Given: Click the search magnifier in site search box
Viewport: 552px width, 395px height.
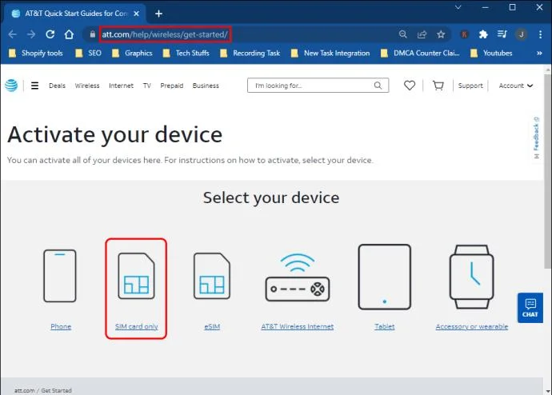Looking at the screenshot, I should point(378,86).
